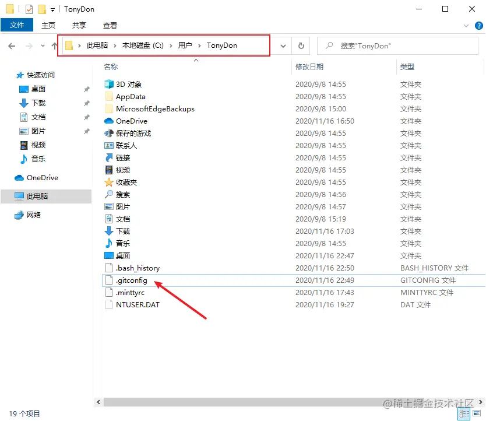Select the 音乐 note icon in file list
486x421 pixels.
109,243
